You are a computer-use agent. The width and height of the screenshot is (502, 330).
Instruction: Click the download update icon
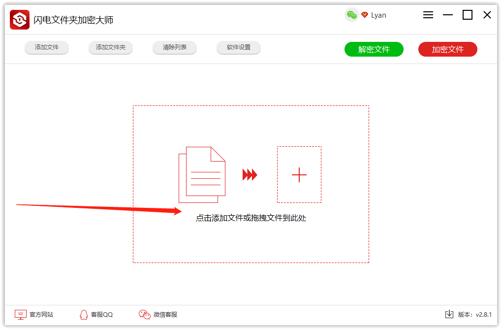click(449, 314)
